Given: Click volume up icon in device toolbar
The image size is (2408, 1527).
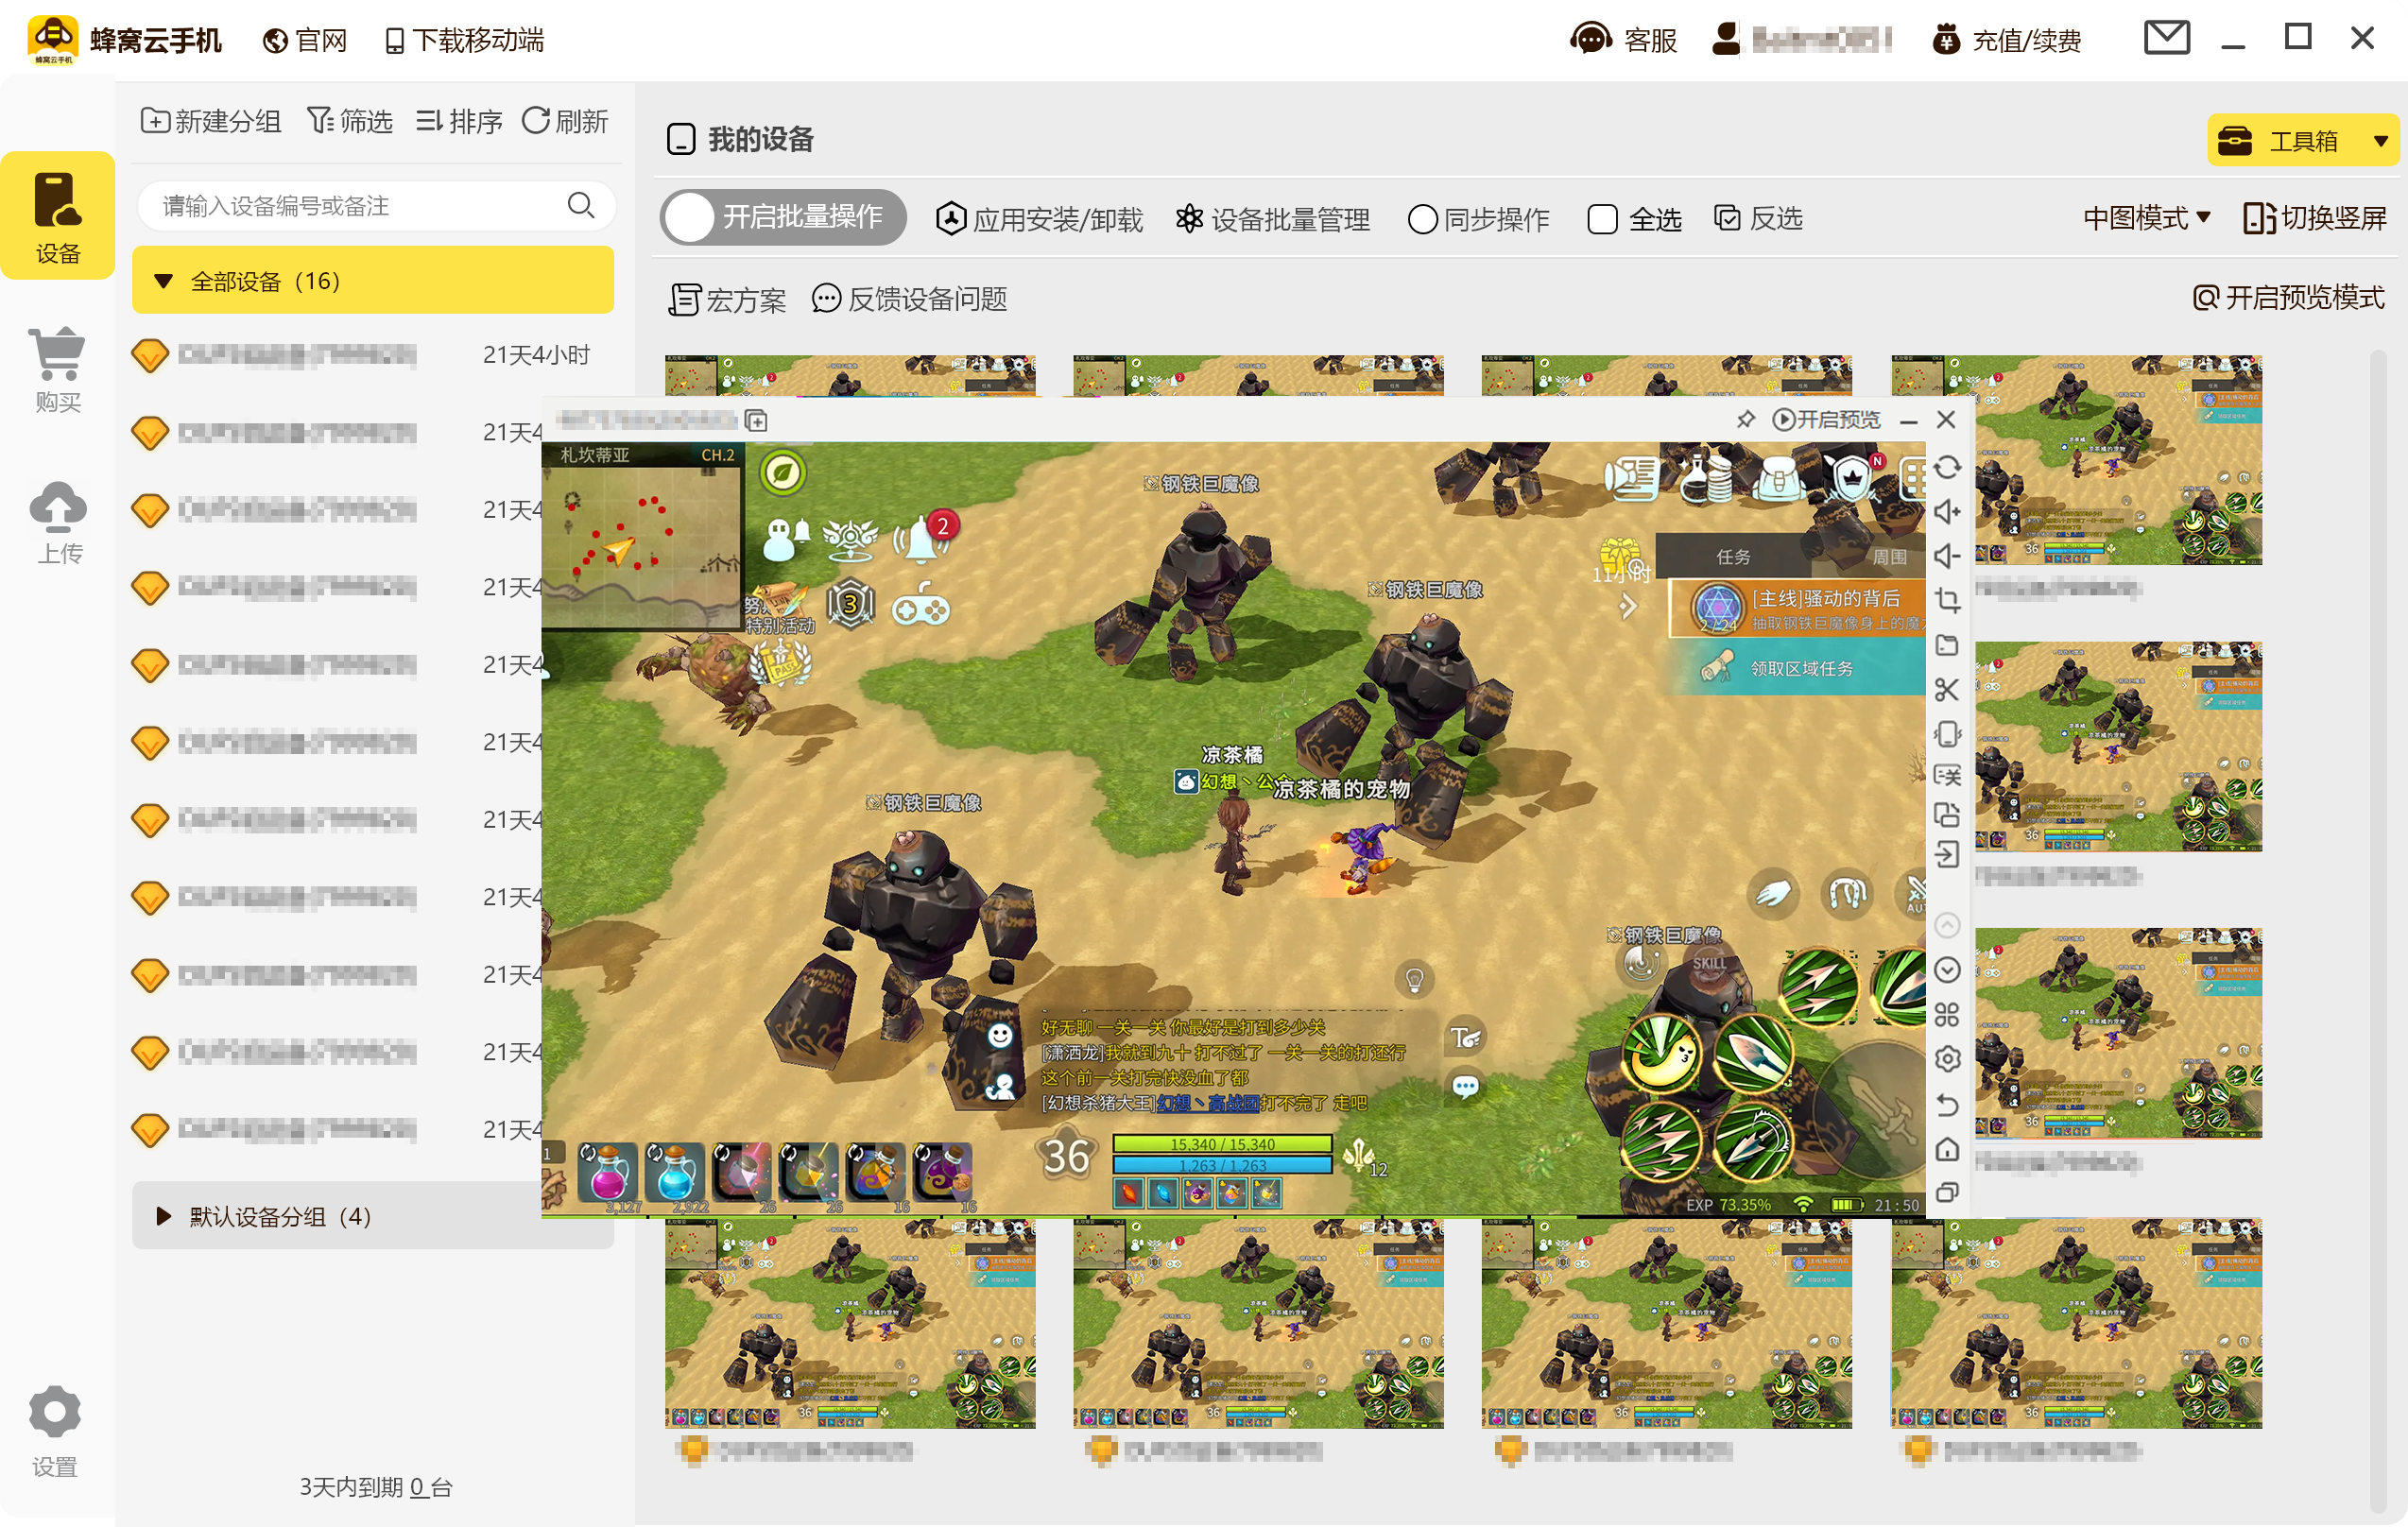Looking at the screenshot, I should [1946, 512].
